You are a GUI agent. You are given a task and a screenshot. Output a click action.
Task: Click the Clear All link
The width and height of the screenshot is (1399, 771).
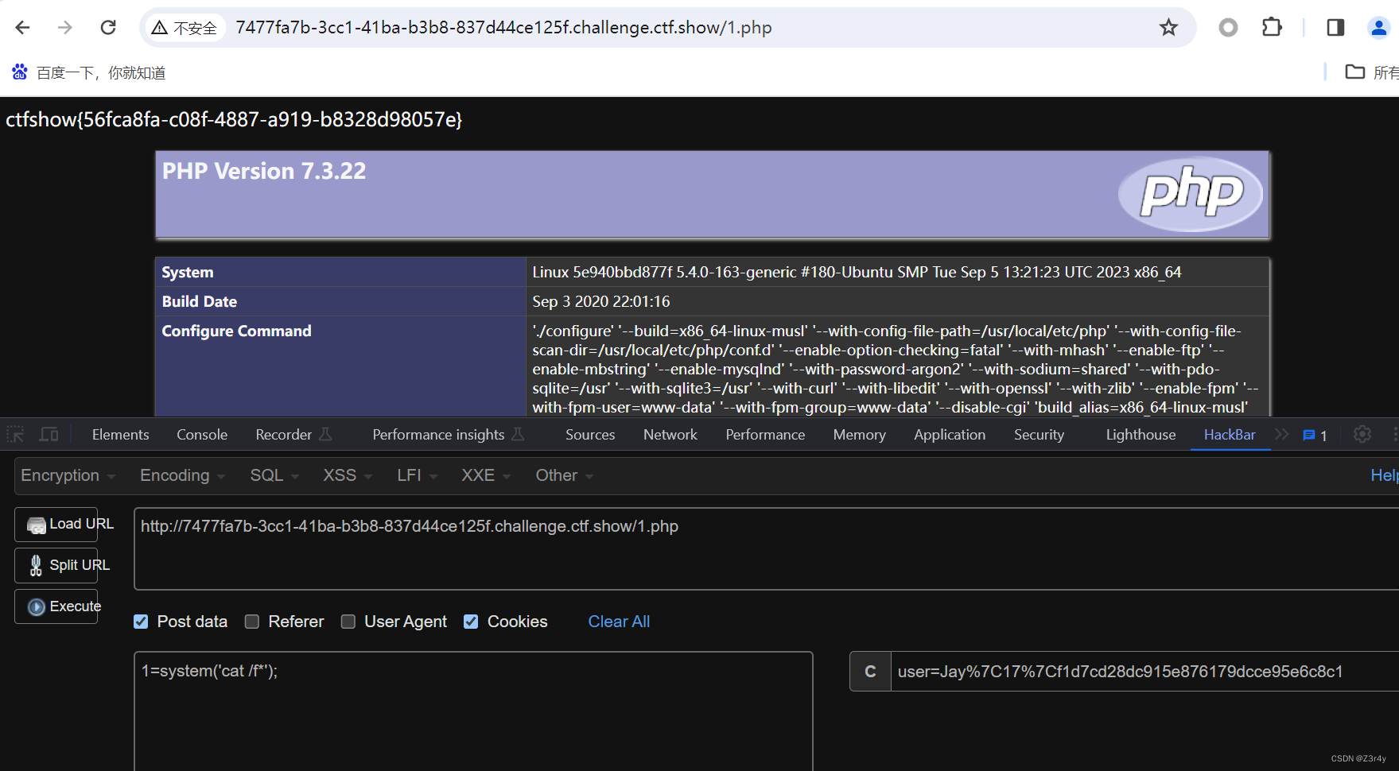point(619,621)
